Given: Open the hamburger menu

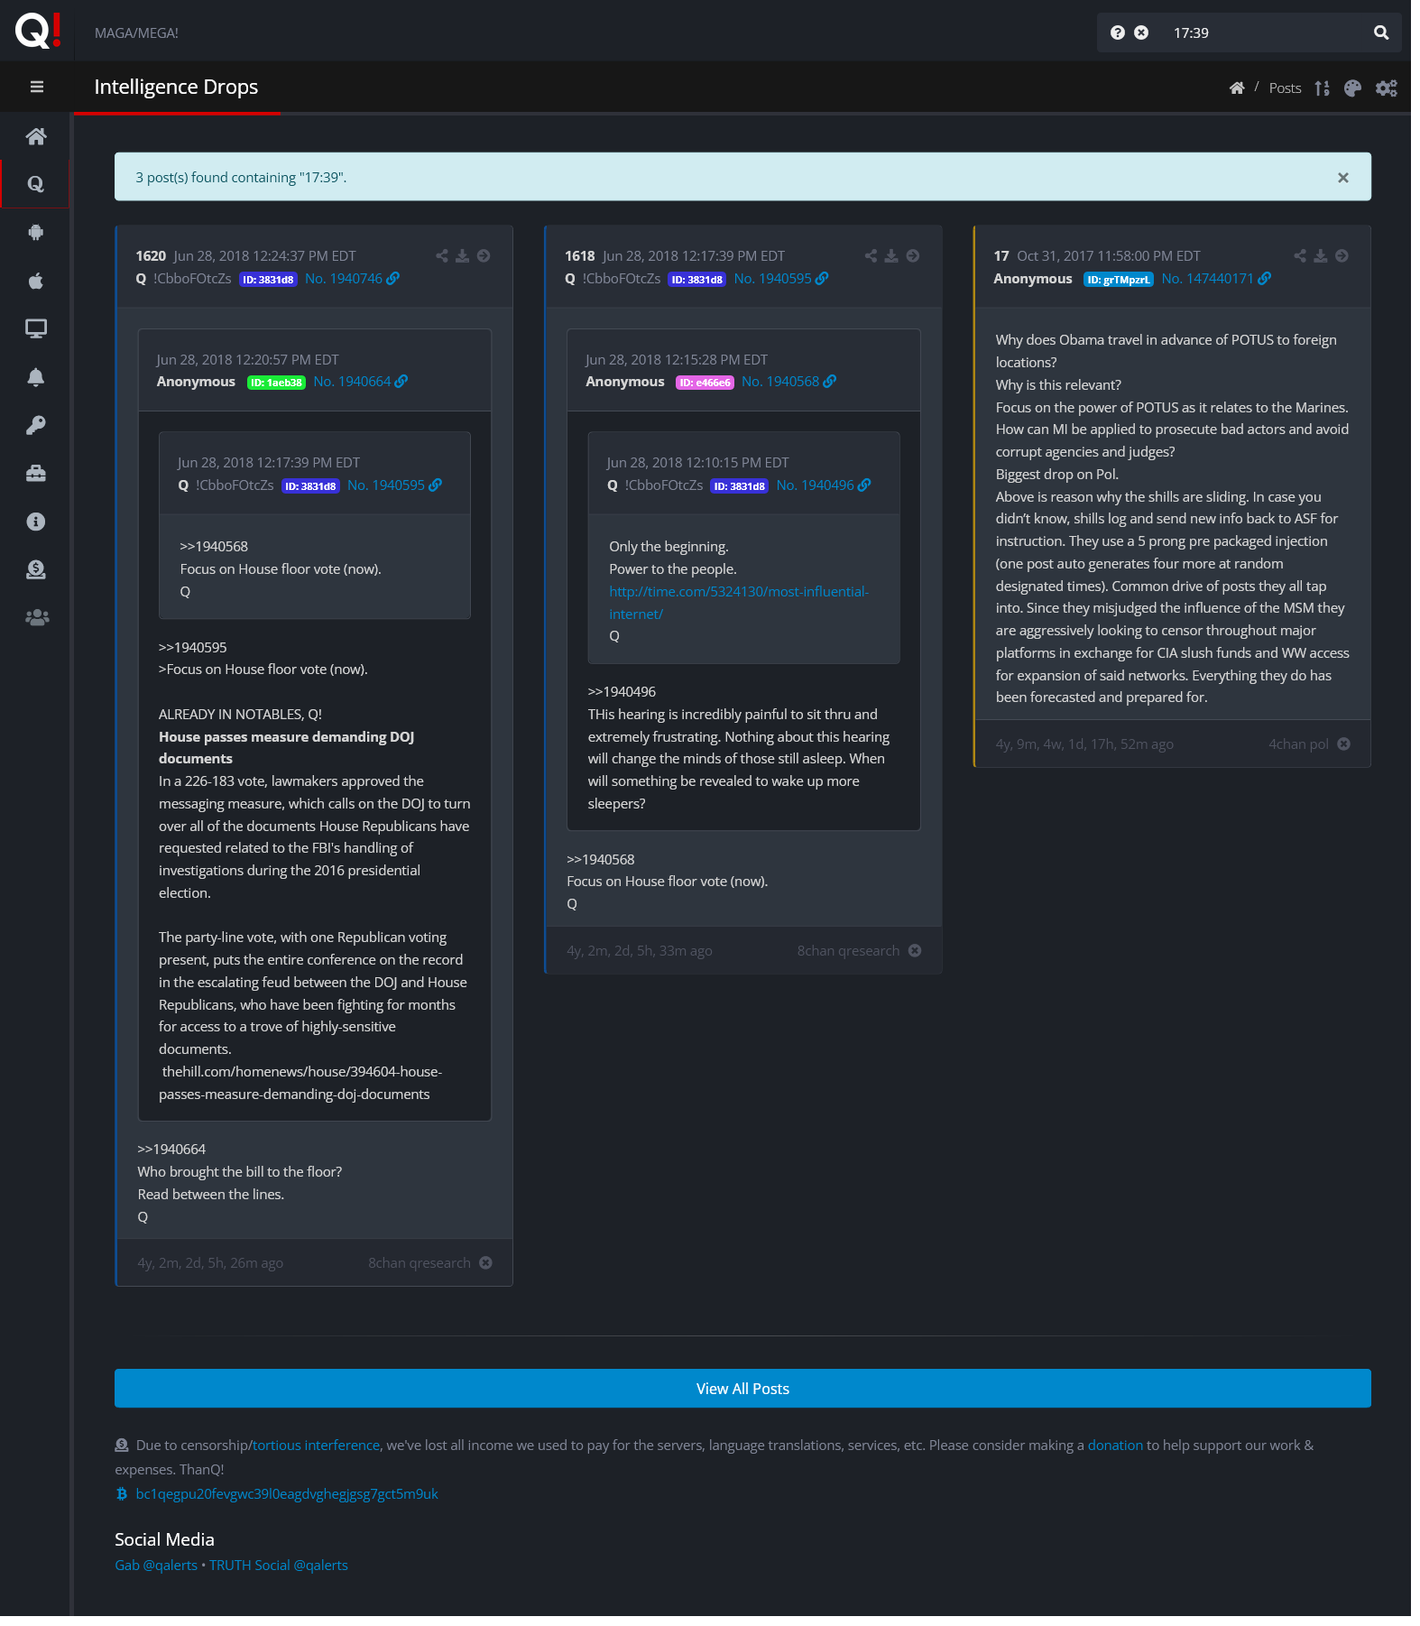Looking at the screenshot, I should click(36, 87).
